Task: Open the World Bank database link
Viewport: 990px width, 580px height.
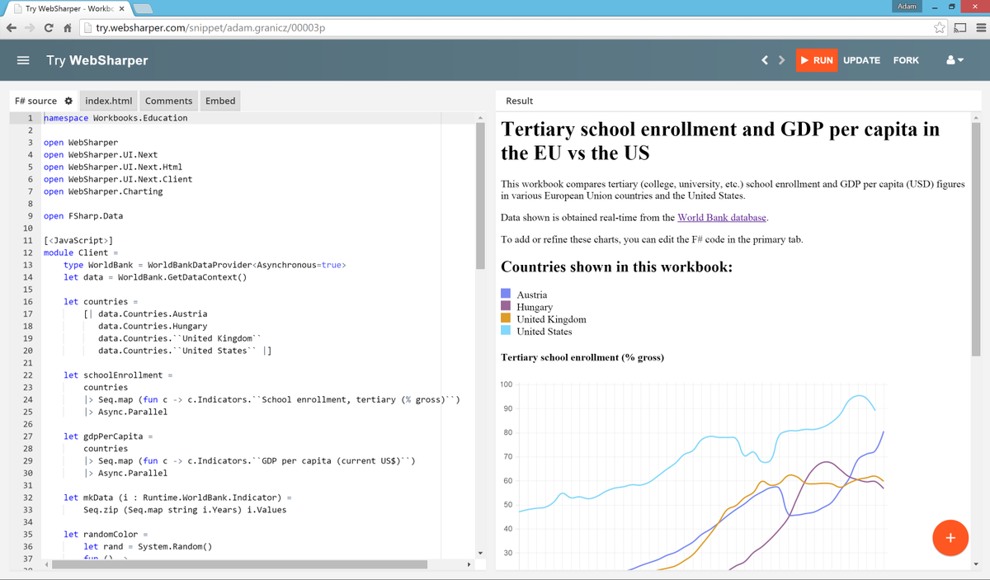Action: tap(722, 218)
